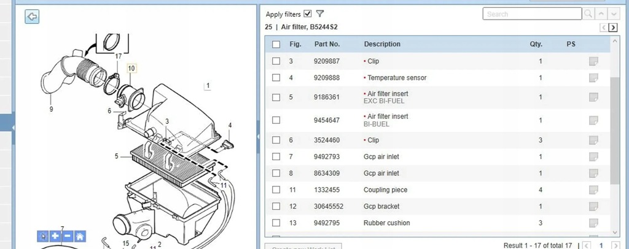This screenshot has width=629, height=249.
Task: Select callout 5 in the diagram
Action: click(116, 156)
